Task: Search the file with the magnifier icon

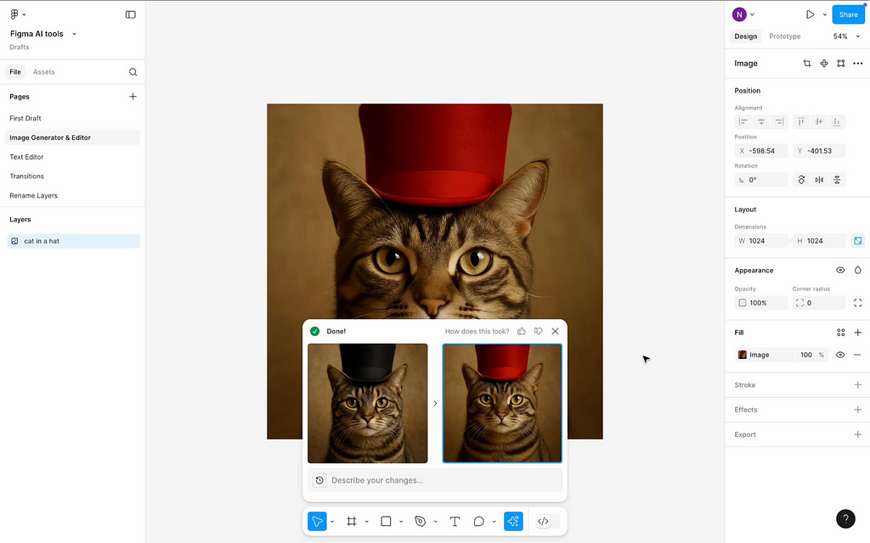Action: (x=133, y=72)
